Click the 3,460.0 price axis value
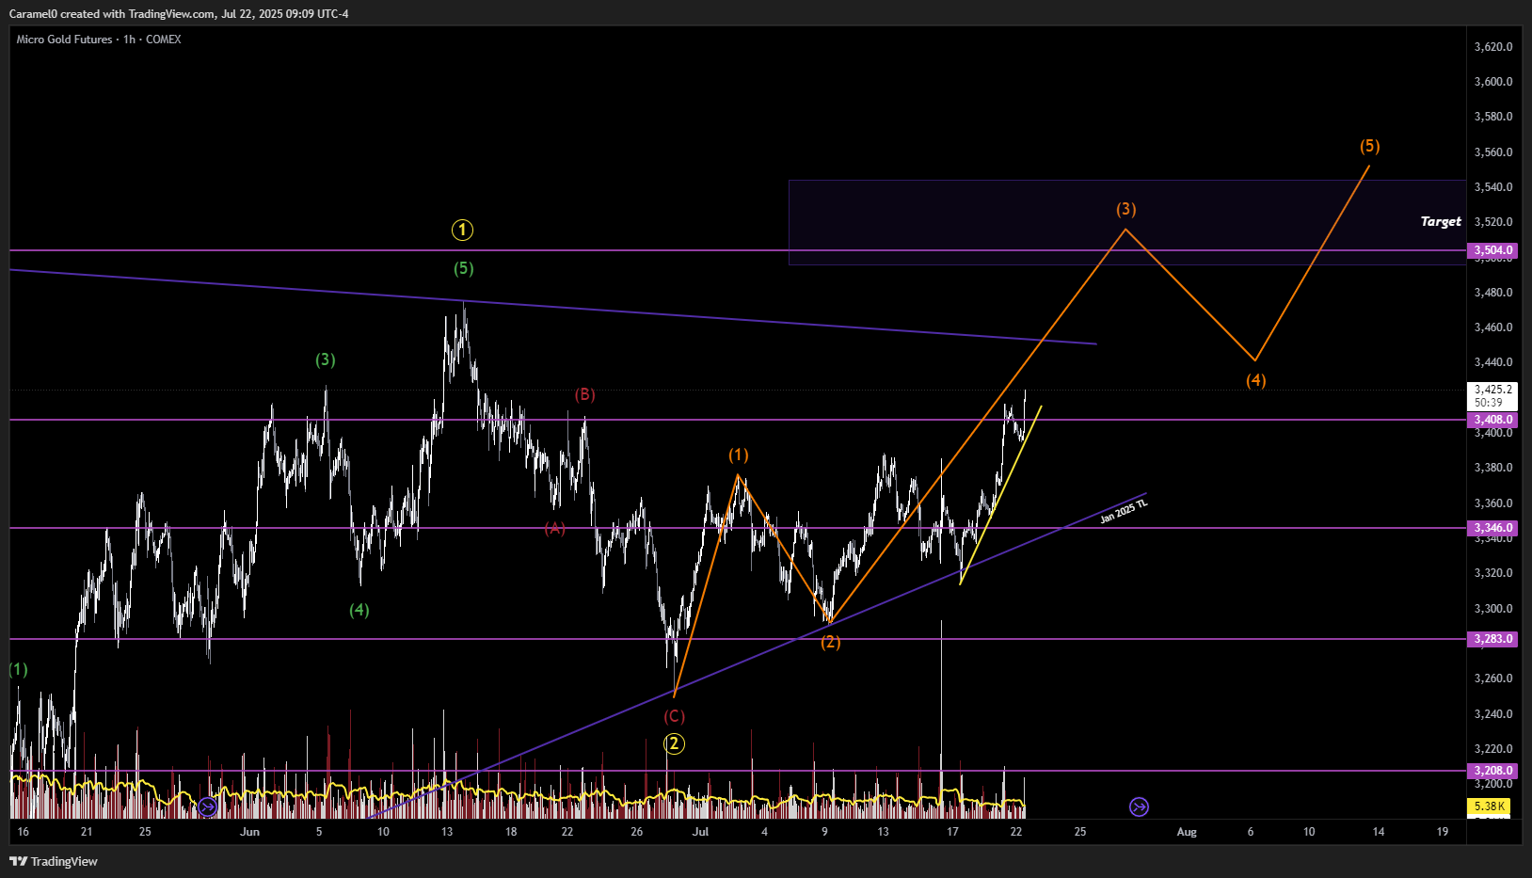Image resolution: width=1532 pixels, height=878 pixels. click(x=1493, y=327)
